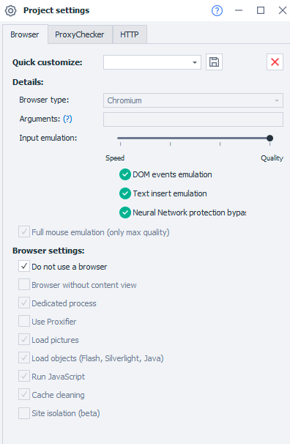Toggle Browser without content view checkbox
The height and width of the screenshot is (444, 290).
24,284
